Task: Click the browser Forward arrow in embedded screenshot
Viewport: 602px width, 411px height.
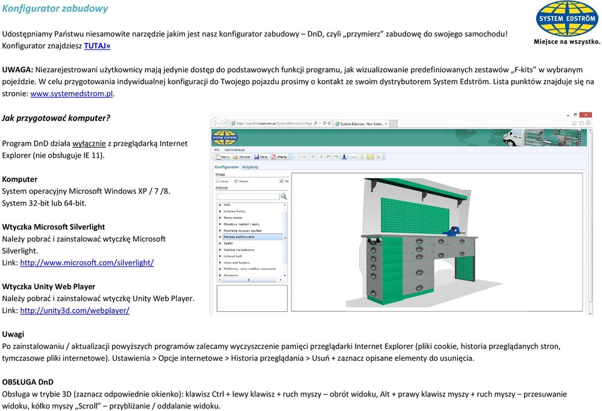Action: click(225, 123)
